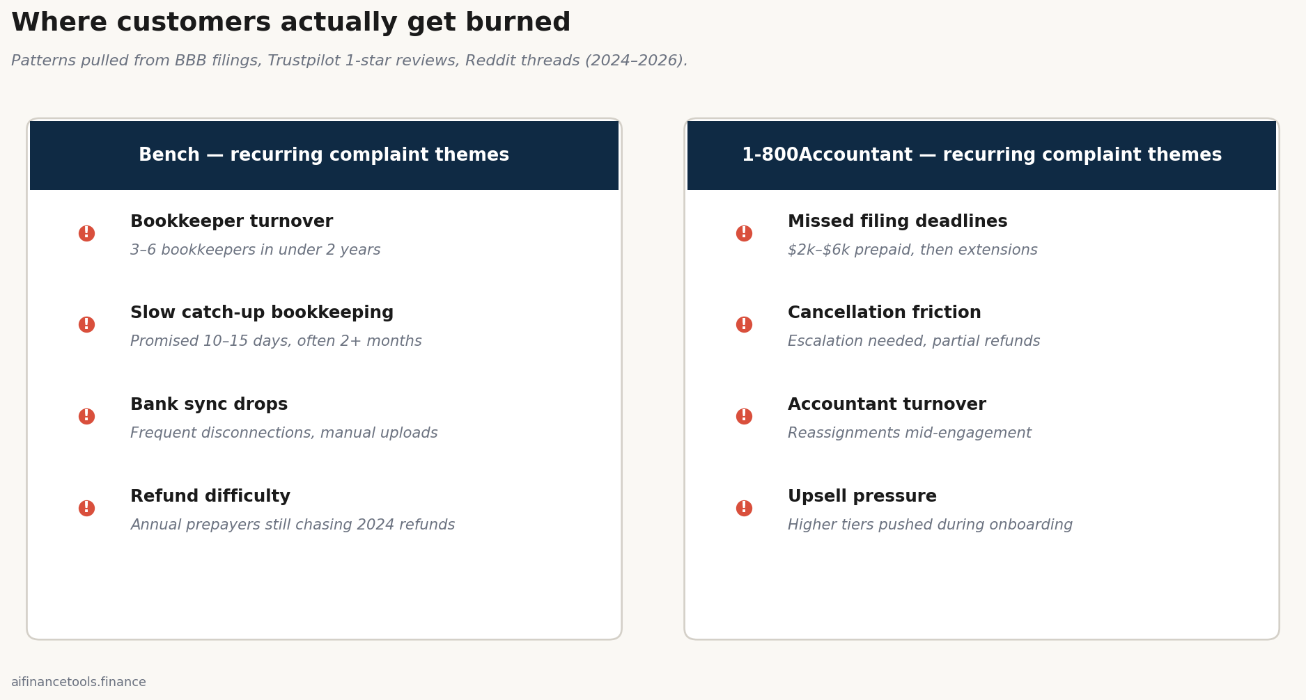Click the '1-800Accountant — recurring complaint themes' header
This screenshot has width=1306, height=700.
[981, 155]
